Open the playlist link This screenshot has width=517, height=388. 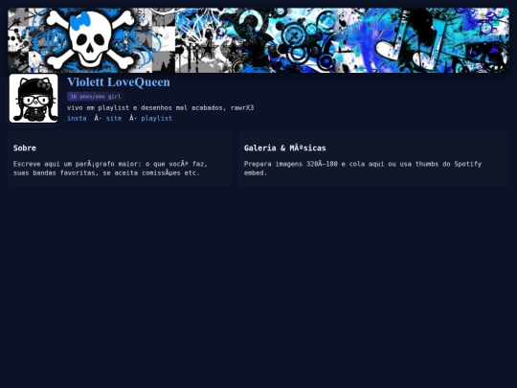click(157, 118)
